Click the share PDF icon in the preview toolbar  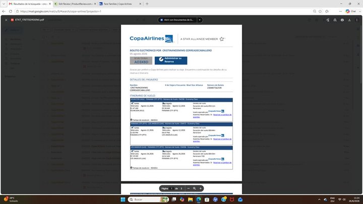coord(328,20)
